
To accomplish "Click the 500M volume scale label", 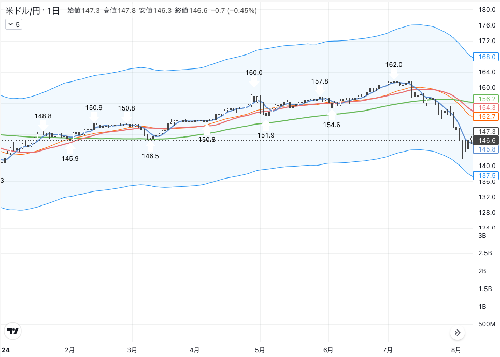I will 487,324.
